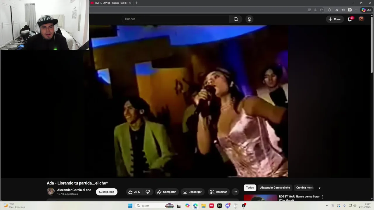Open Windows Start menu
Image resolution: width=374 pixels, height=210 pixels.
click(130, 206)
